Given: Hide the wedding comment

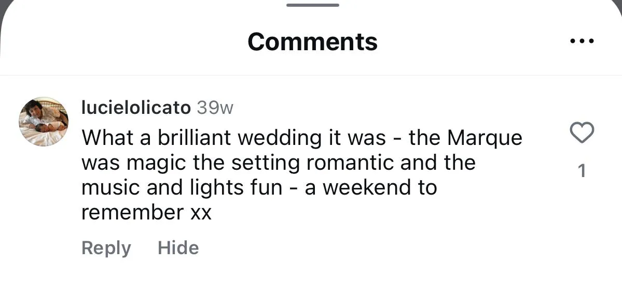Looking at the screenshot, I should tap(178, 248).
